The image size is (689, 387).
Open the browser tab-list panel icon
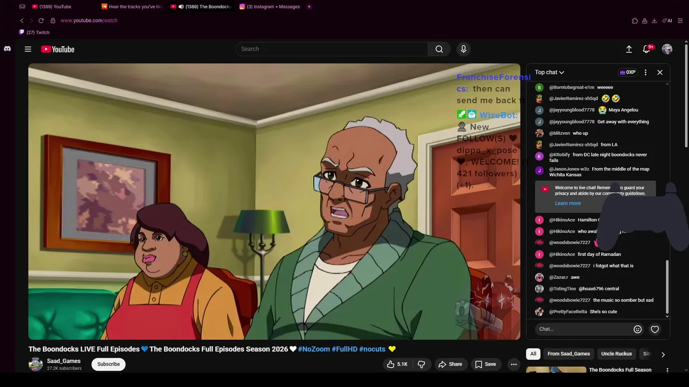click(22, 6)
